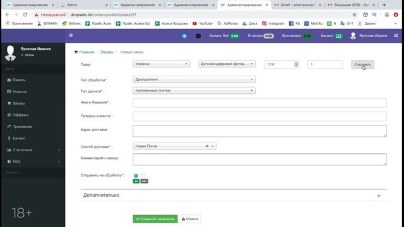Screen dimensions: 404x227
Task: Expand the Дополнительно section plus
Action: point(379,196)
